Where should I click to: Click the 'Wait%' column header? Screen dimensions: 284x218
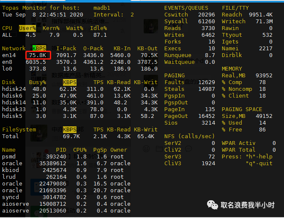pyautogui.click(x=75, y=28)
